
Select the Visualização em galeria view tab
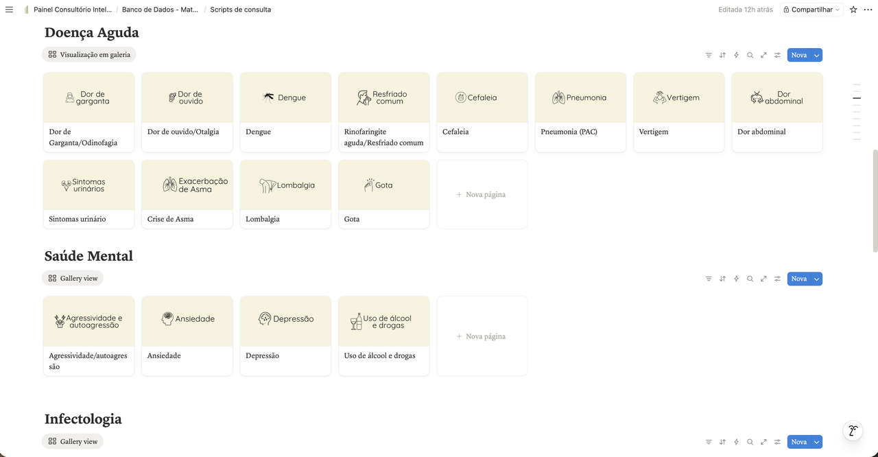(x=89, y=55)
